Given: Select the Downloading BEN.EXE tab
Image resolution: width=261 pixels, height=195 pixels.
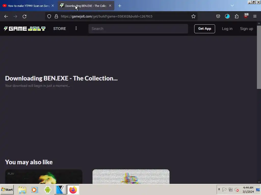Looking at the screenshot, I should point(86,6).
